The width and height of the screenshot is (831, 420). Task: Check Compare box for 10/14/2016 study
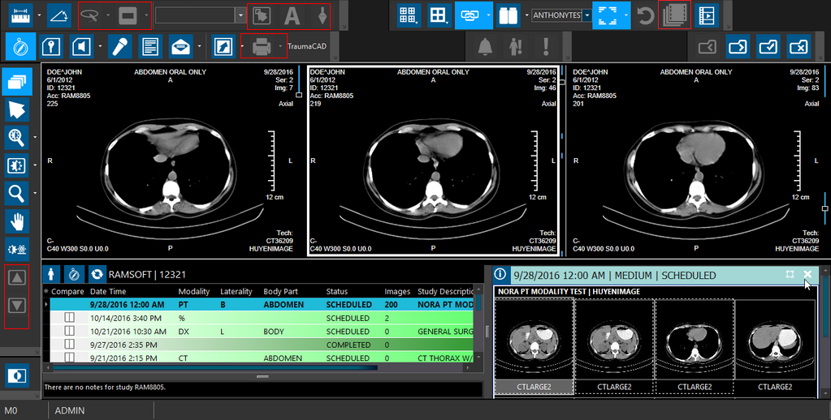[x=69, y=318]
